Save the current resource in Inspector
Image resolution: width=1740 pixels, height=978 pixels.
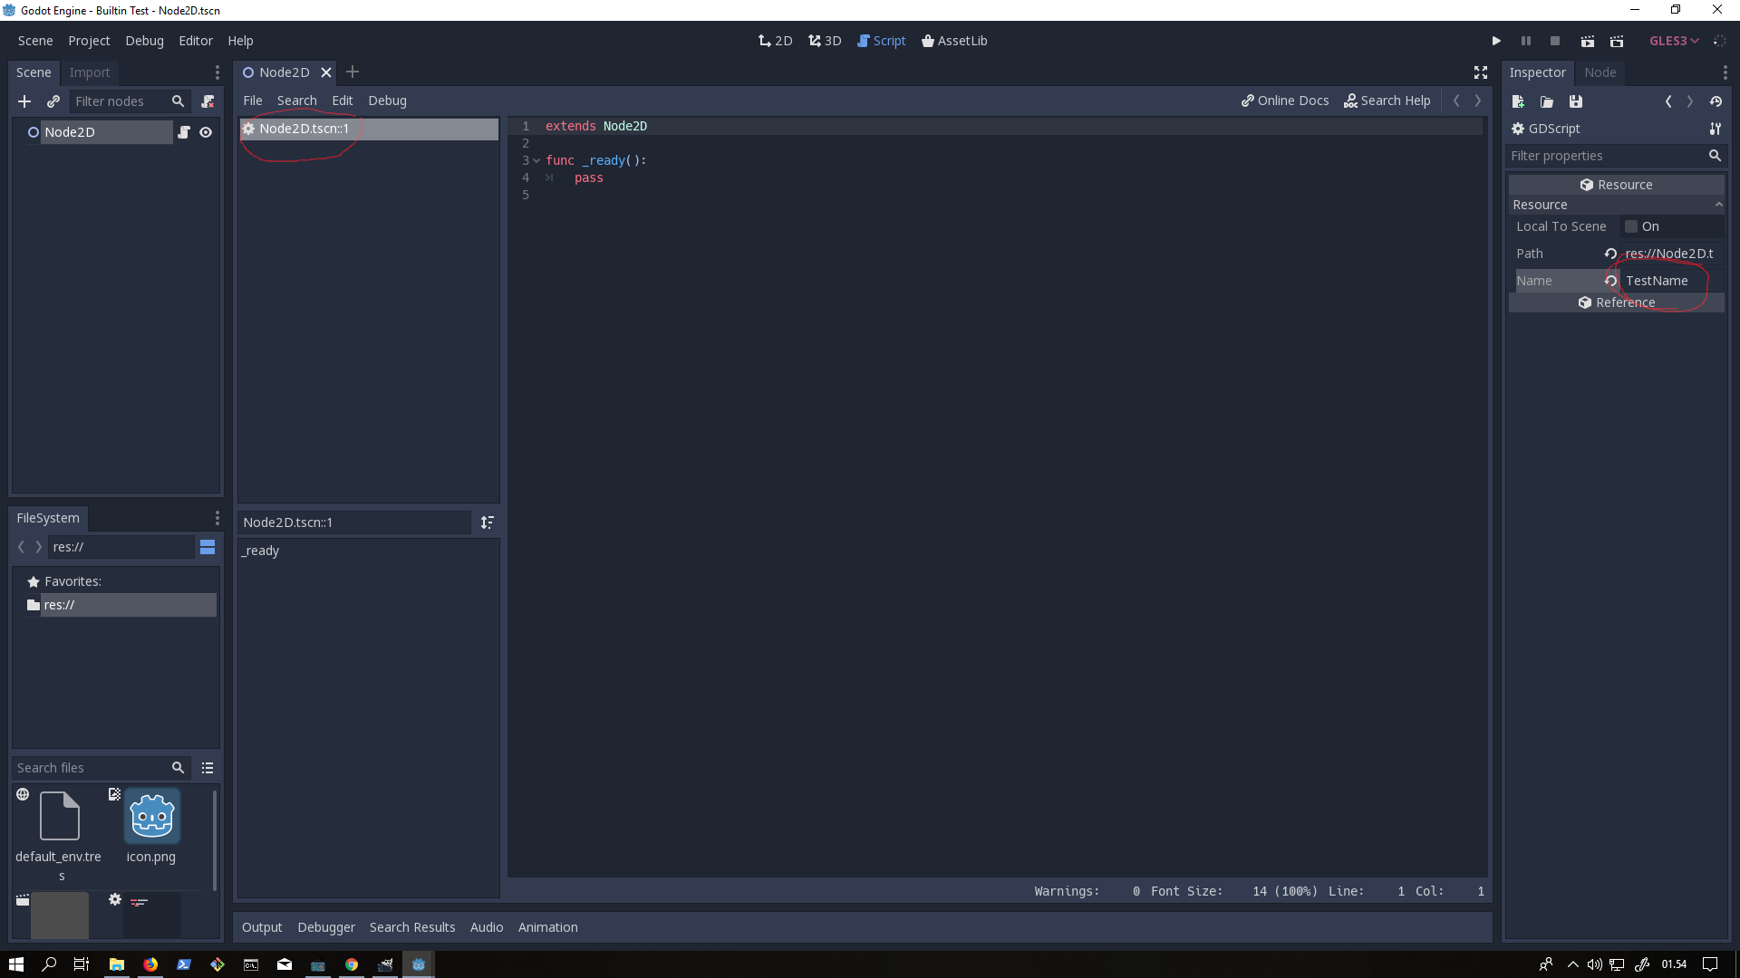(1576, 101)
